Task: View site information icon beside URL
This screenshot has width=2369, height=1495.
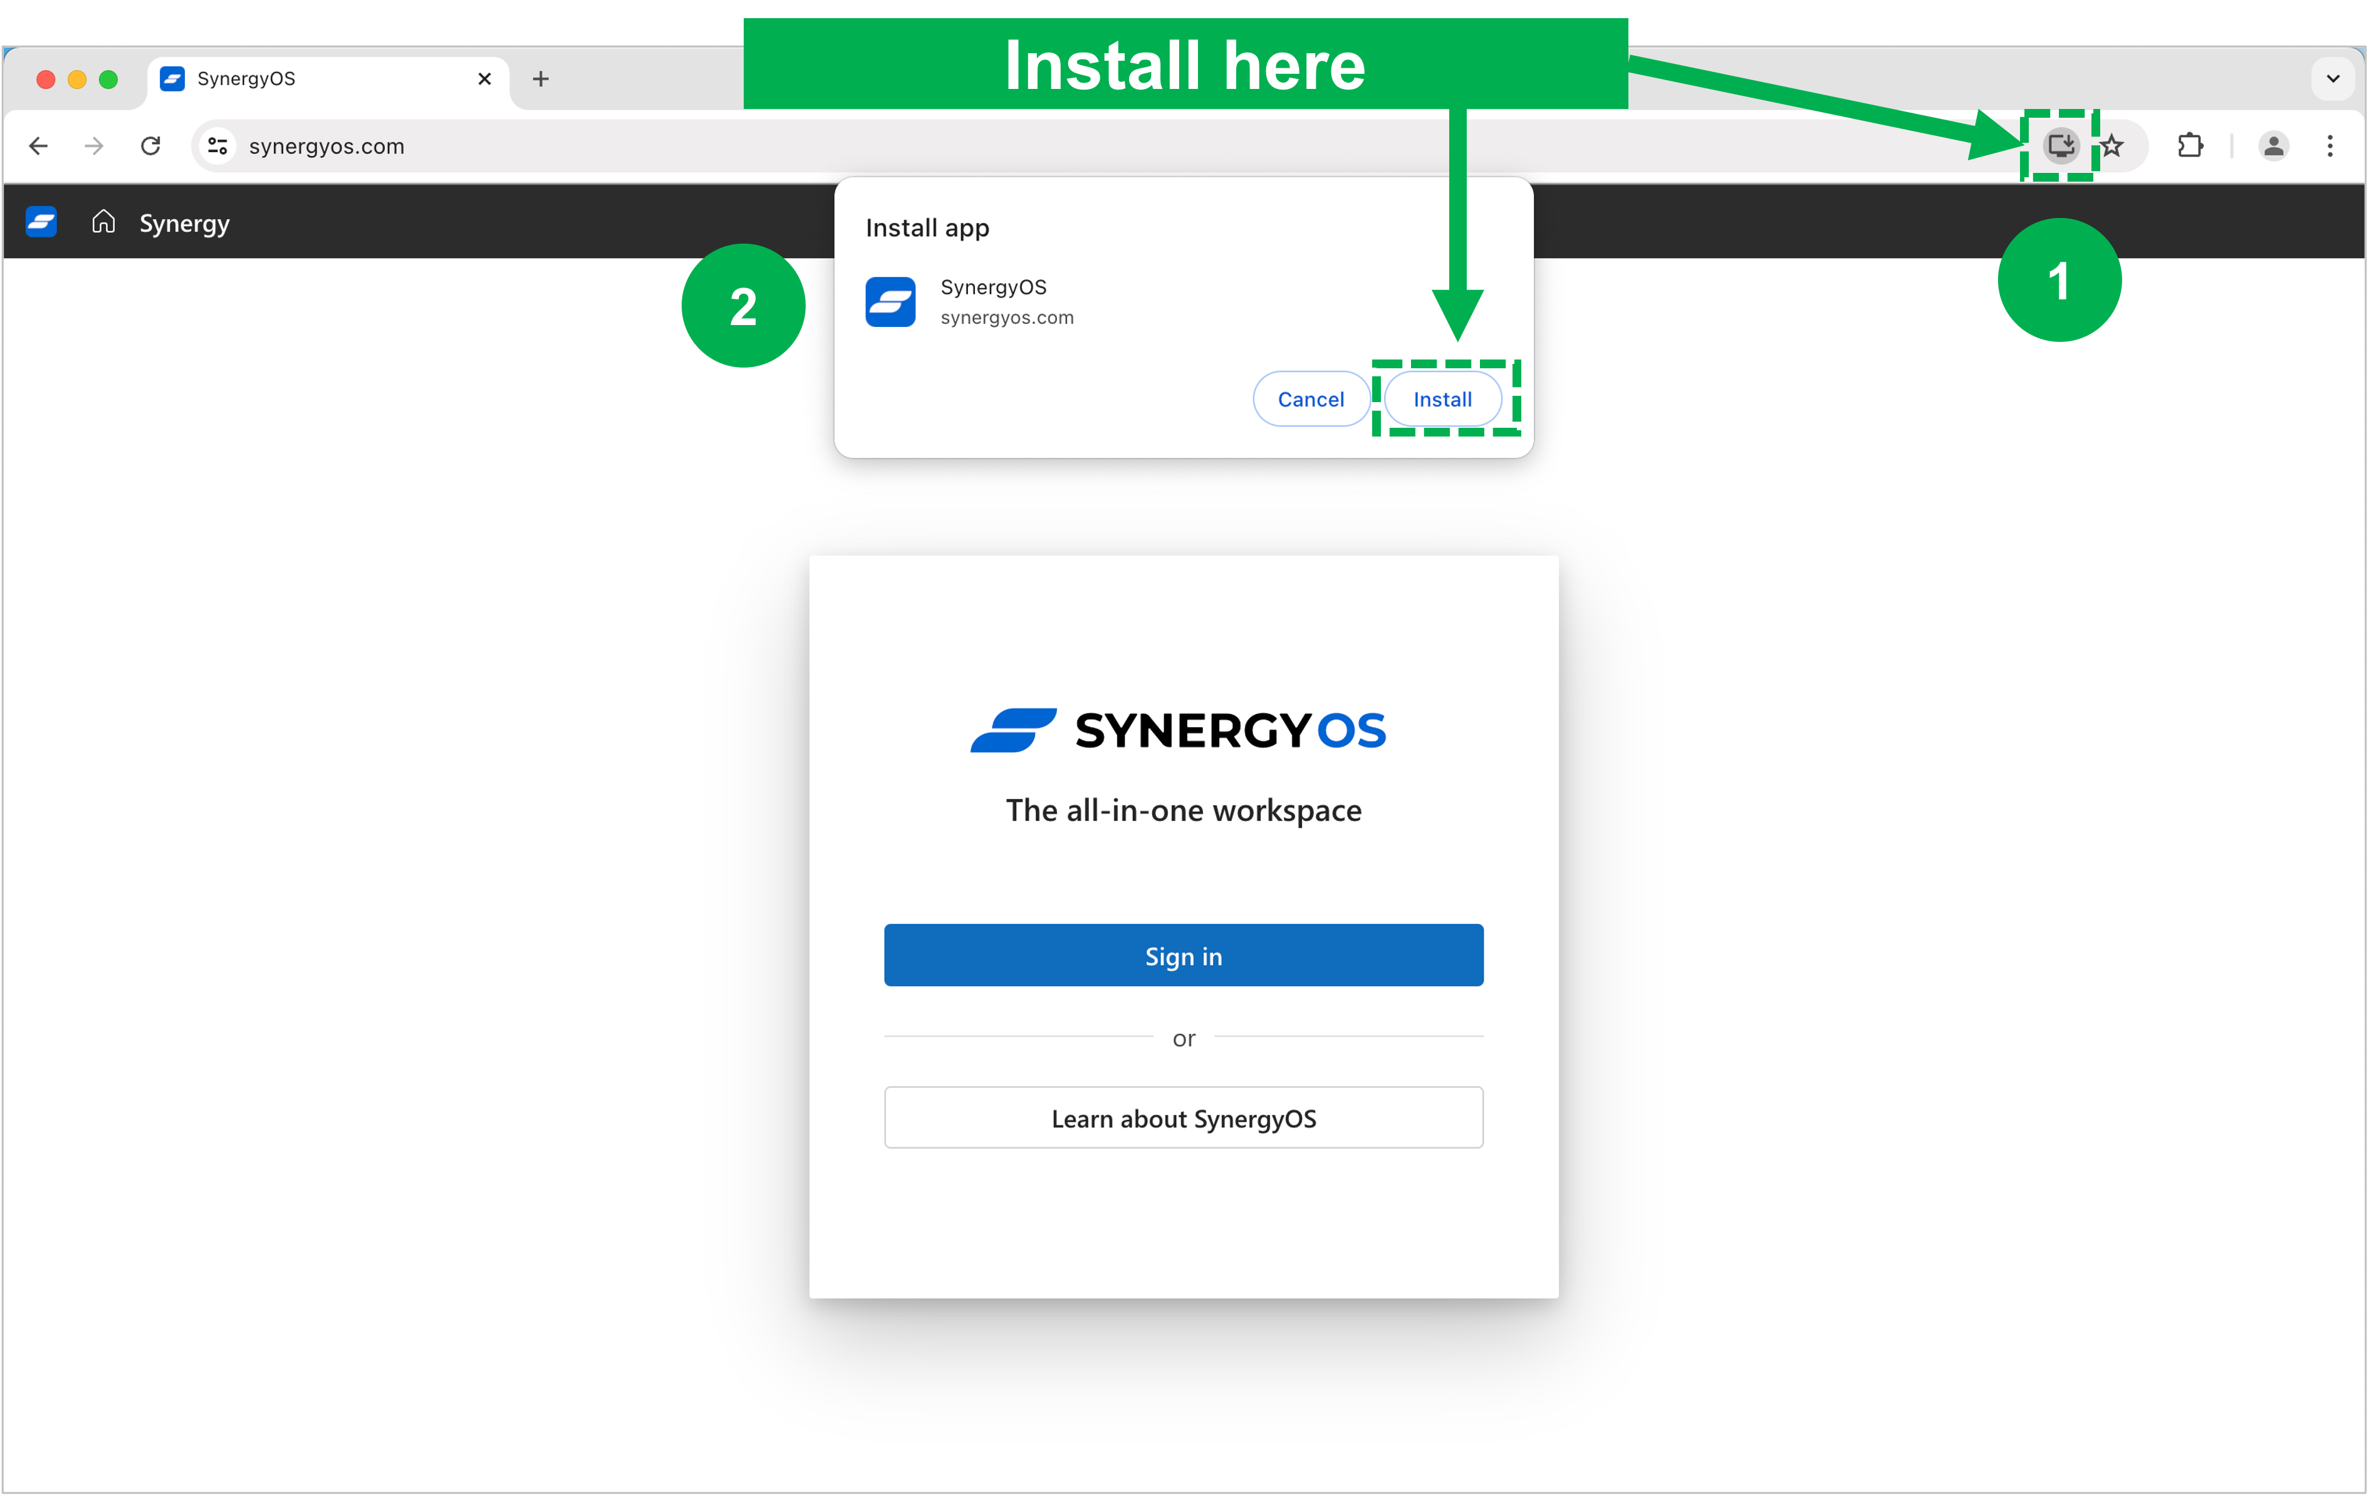Action: click(x=219, y=147)
